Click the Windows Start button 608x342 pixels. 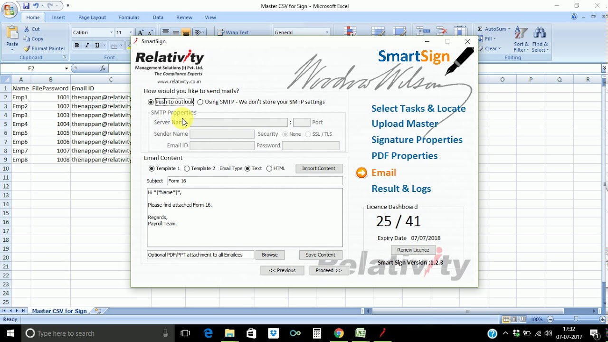10,333
